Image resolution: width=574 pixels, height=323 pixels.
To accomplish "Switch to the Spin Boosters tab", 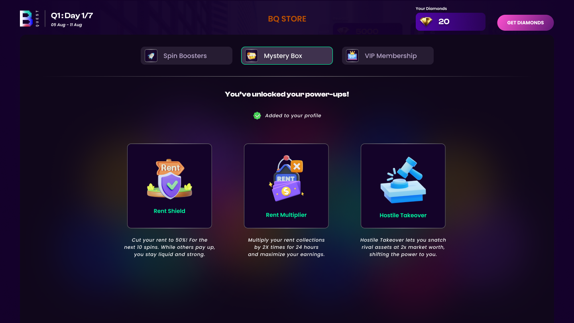I will tap(187, 56).
